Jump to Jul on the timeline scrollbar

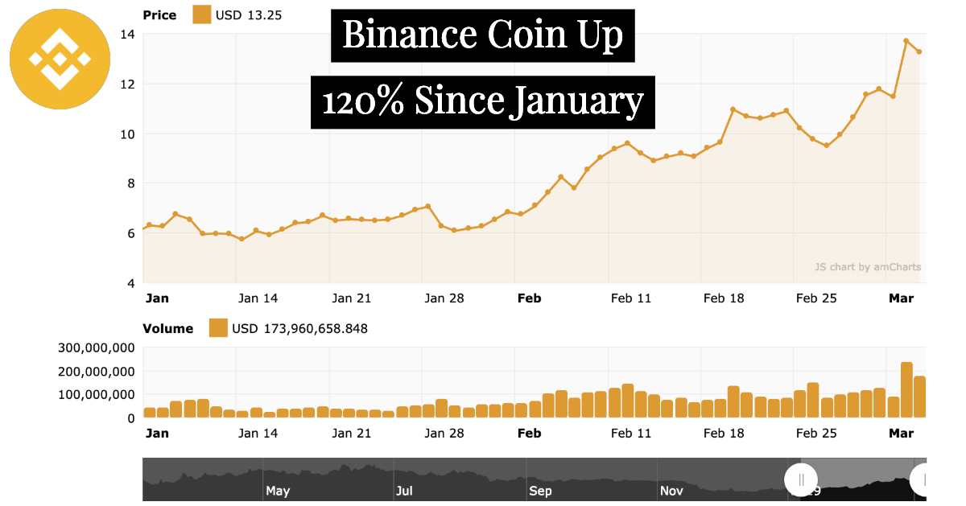click(x=404, y=490)
